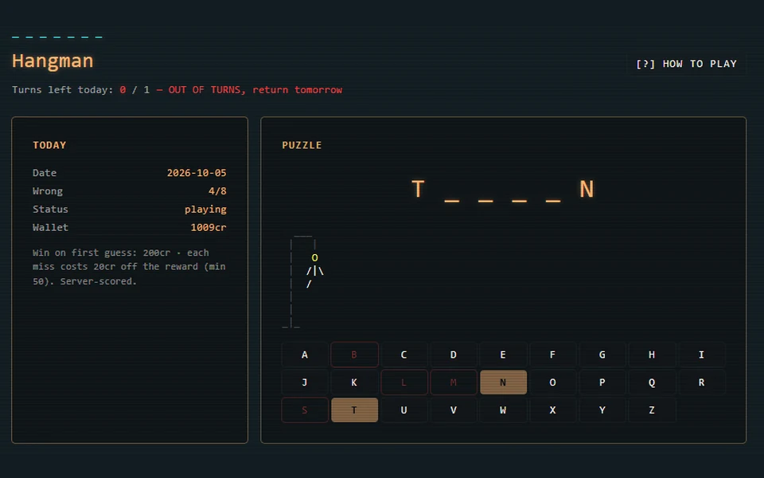
Task: Guess the letter C
Action: 404,355
